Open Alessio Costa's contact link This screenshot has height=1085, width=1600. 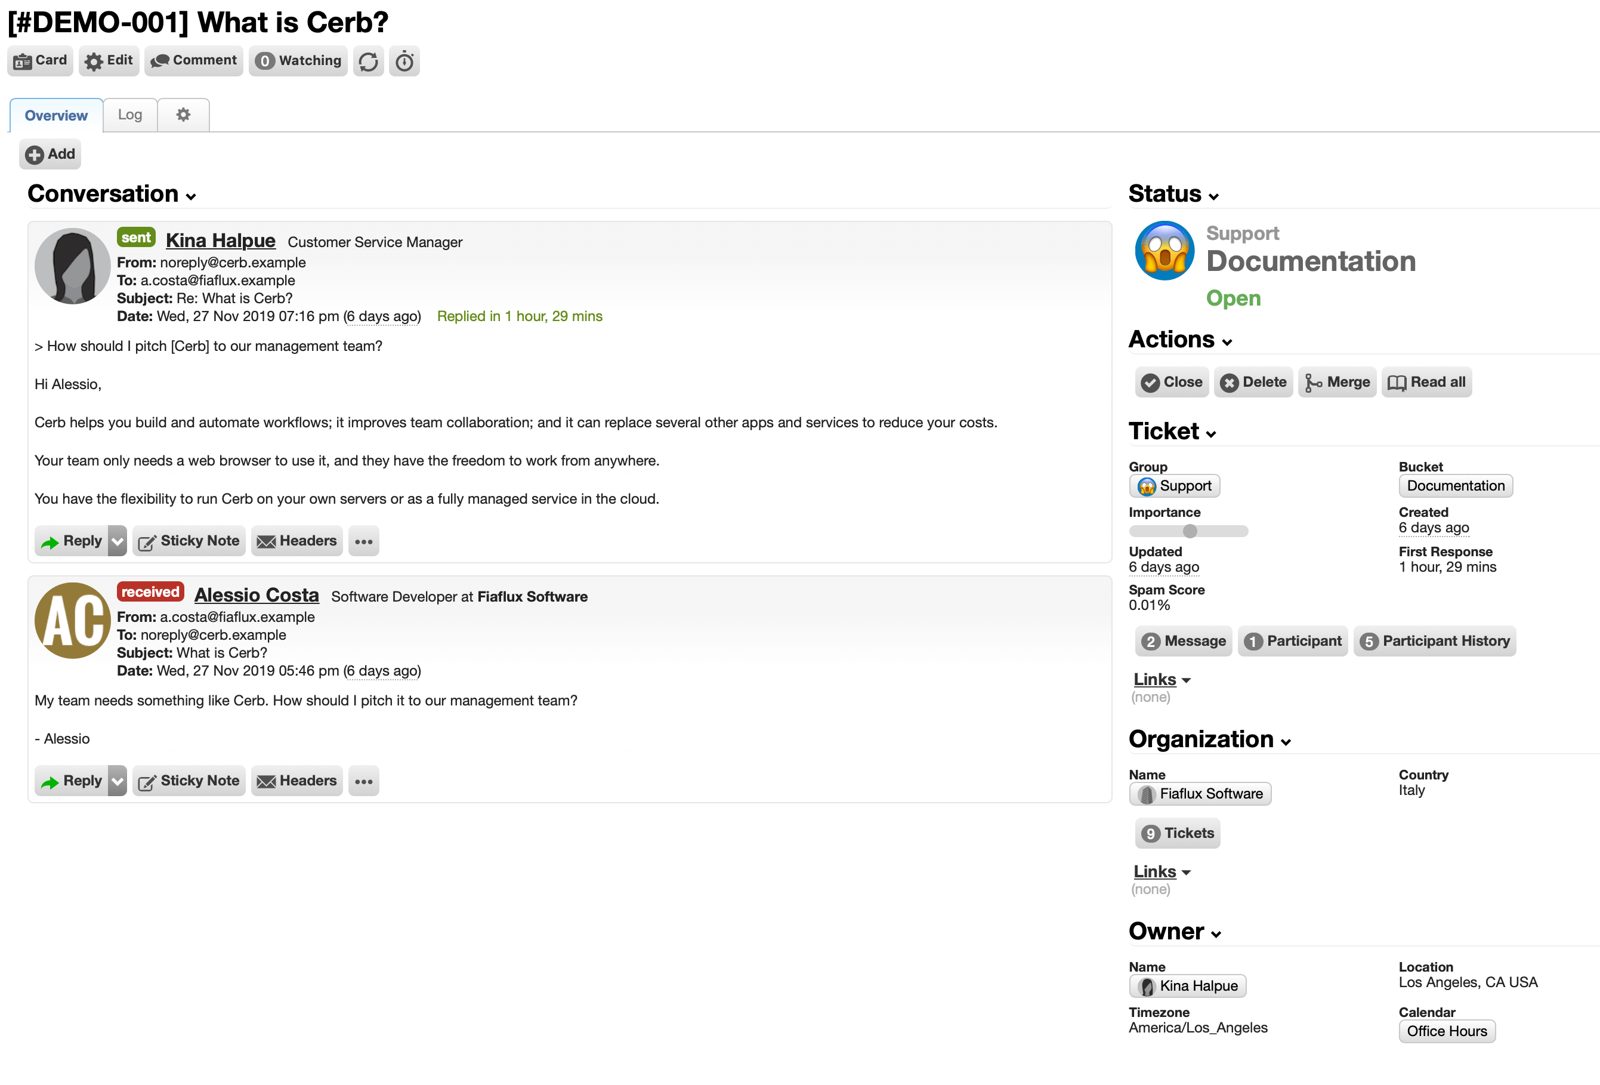point(256,594)
